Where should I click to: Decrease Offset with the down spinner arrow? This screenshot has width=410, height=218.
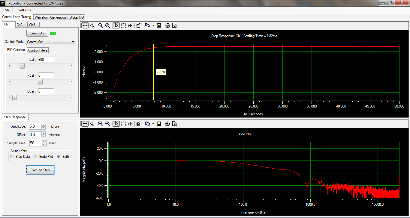44,136
